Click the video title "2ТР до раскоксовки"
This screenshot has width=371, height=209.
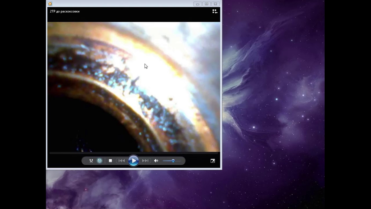65,11
